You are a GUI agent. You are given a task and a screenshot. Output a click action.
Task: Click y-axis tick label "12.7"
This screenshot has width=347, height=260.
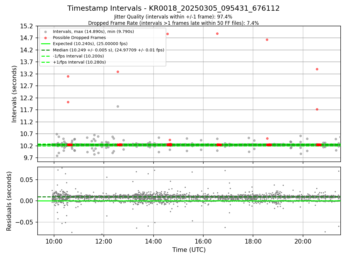click(27, 86)
